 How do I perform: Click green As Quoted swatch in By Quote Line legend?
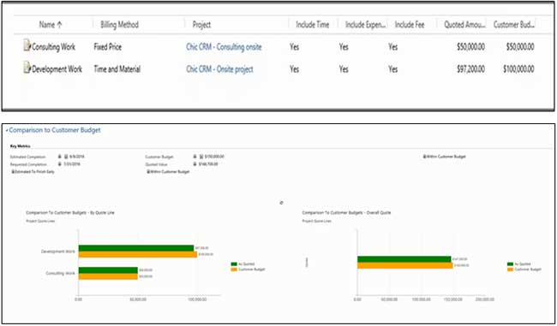point(234,264)
